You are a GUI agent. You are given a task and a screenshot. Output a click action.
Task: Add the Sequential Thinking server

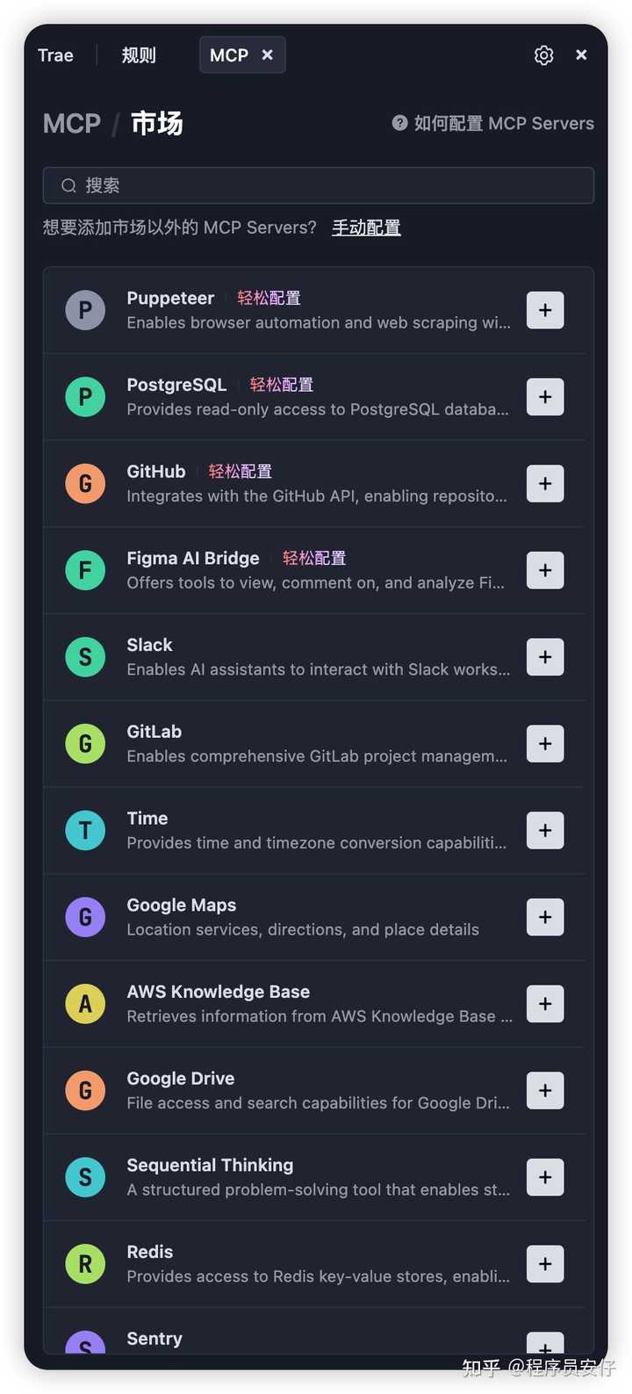point(545,1177)
